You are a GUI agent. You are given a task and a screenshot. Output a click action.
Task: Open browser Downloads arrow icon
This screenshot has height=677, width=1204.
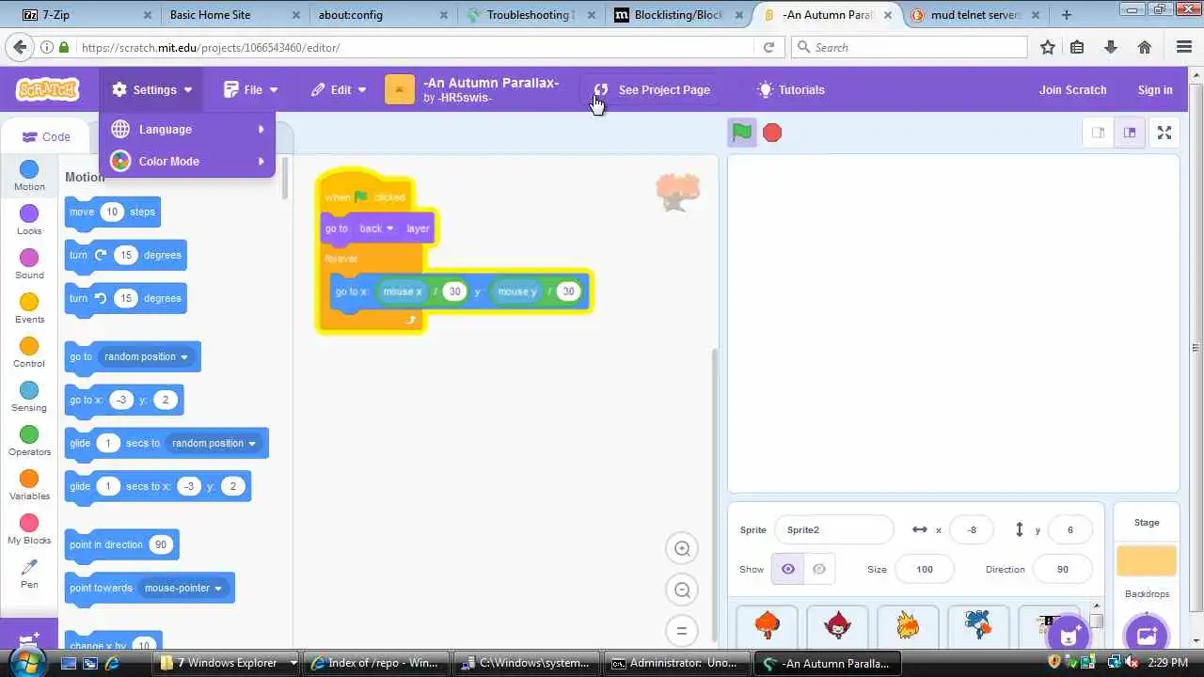1111,47
